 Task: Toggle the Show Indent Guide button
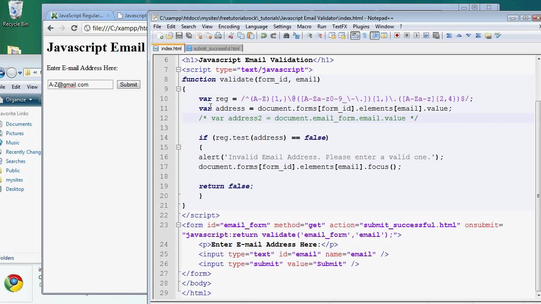(374, 36)
